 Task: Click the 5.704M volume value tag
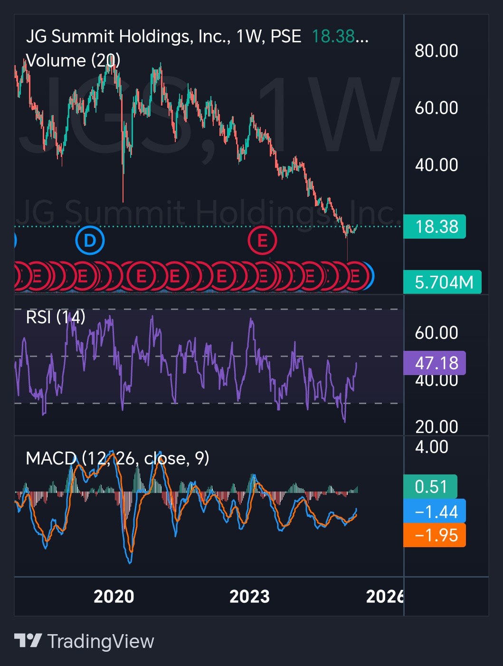coord(442,282)
